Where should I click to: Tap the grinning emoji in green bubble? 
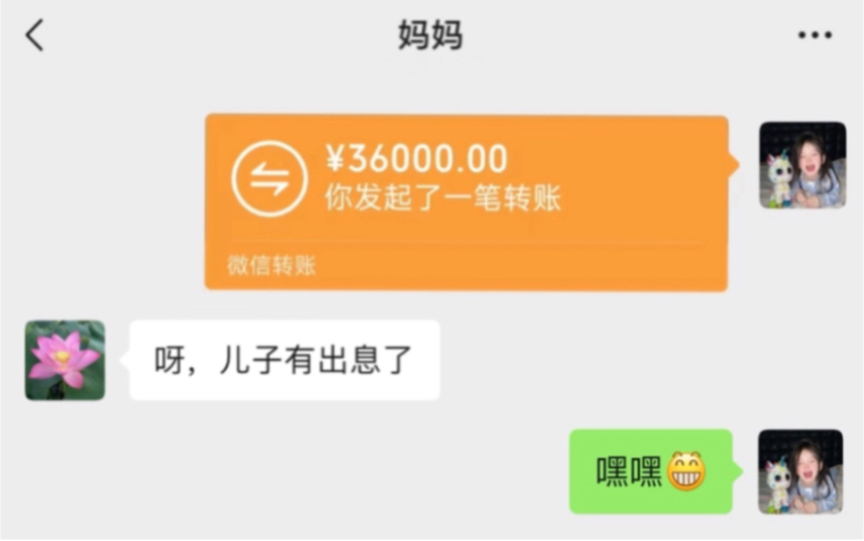click(x=687, y=472)
